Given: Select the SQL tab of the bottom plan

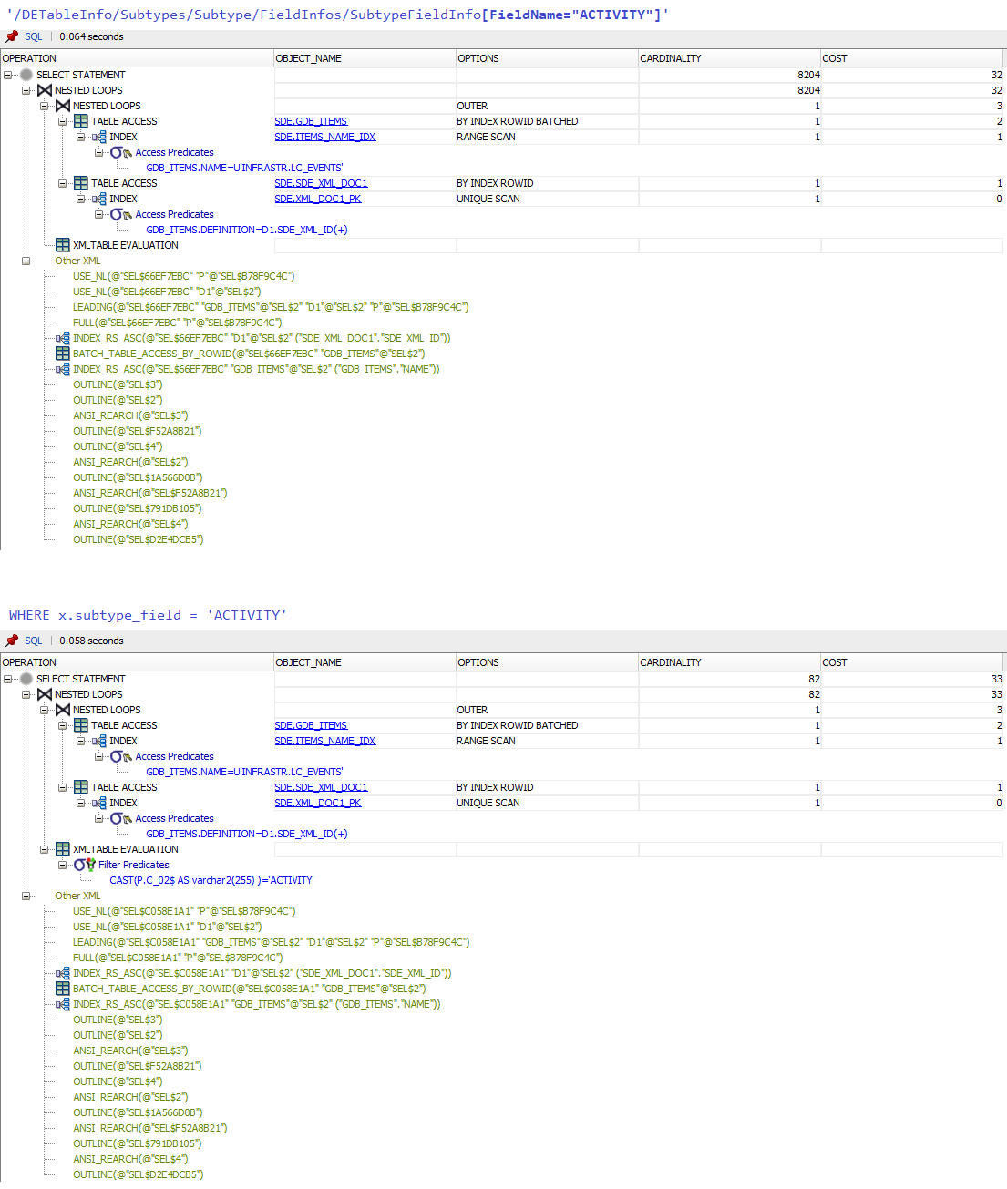Looking at the screenshot, I should tap(33, 641).
